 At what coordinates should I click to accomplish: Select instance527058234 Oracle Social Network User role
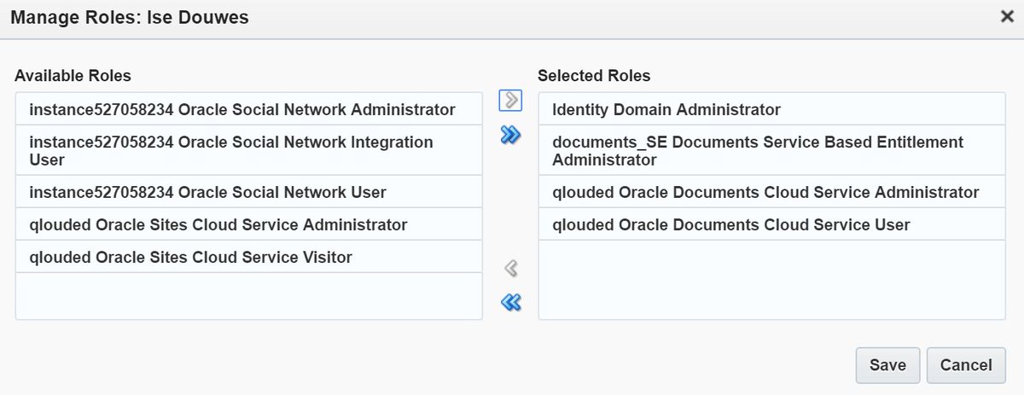tap(249, 192)
